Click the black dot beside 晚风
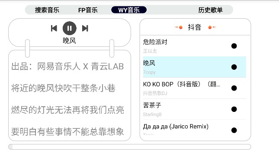This screenshot has width=279, height=157. [x=234, y=67]
